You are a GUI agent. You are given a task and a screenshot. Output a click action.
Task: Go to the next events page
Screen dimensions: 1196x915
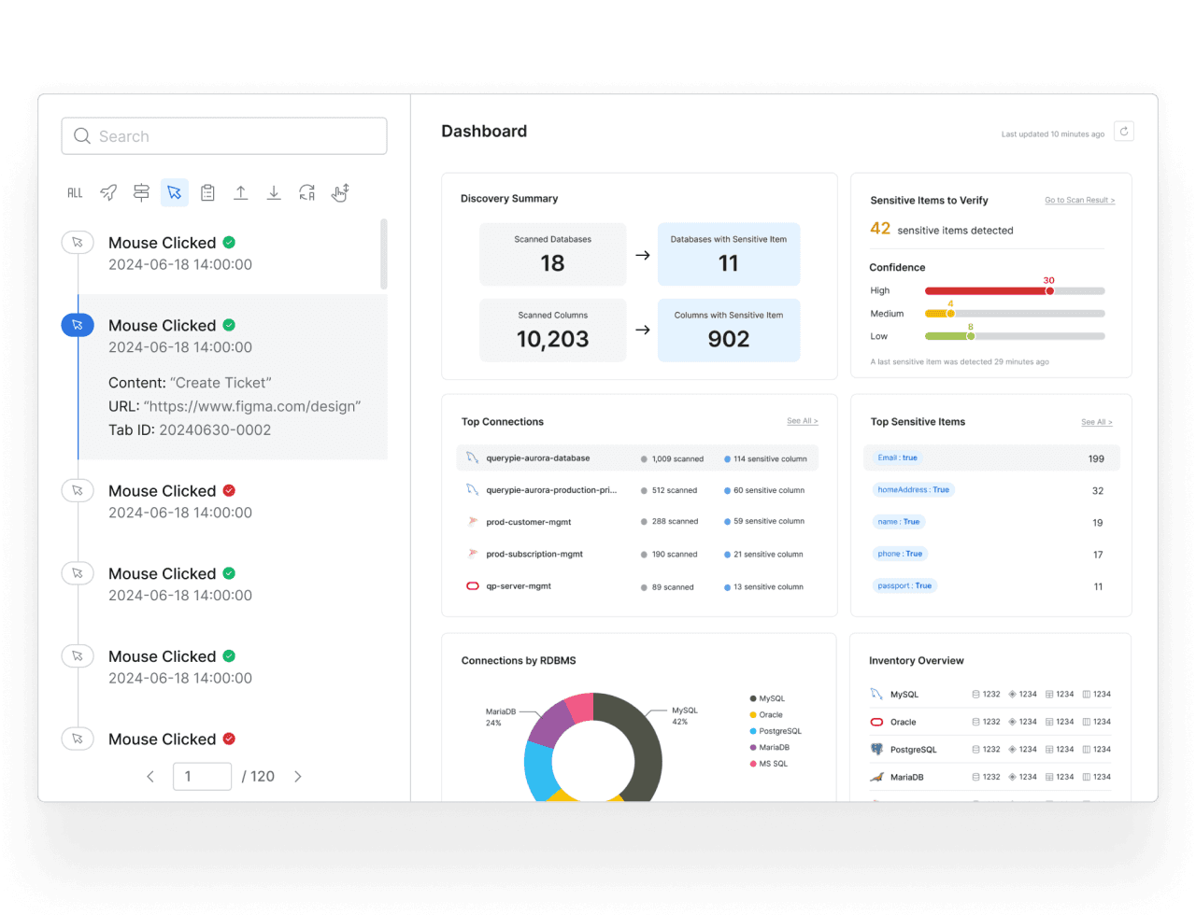[298, 776]
